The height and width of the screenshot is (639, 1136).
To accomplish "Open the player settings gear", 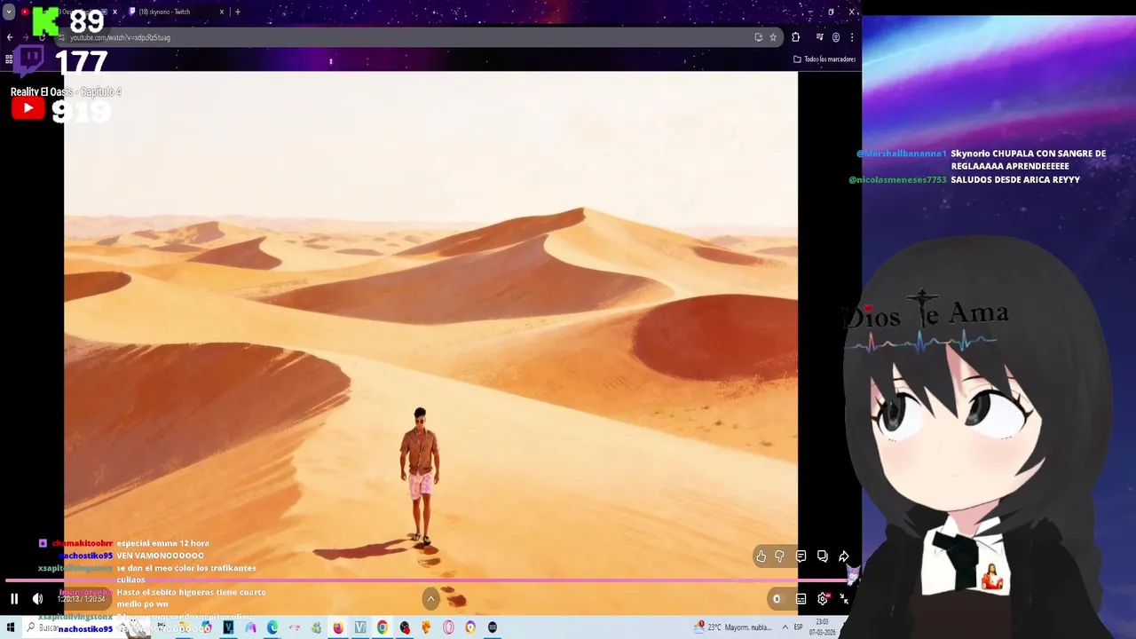I will pyautogui.click(x=823, y=599).
